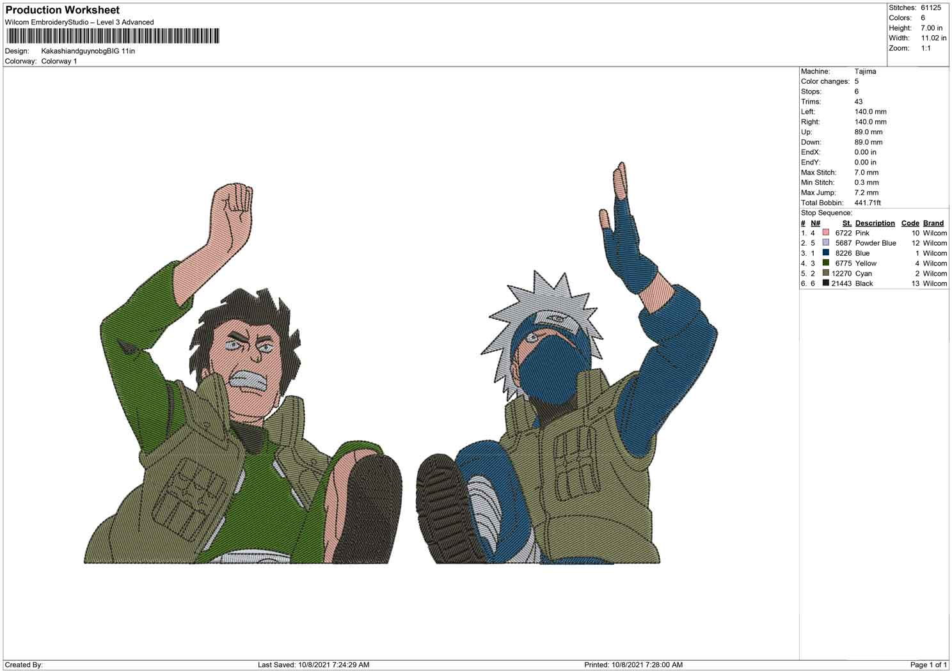Click the "Last Saved" timestamp in footer
This screenshot has height=671, width=952.
(x=313, y=665)
